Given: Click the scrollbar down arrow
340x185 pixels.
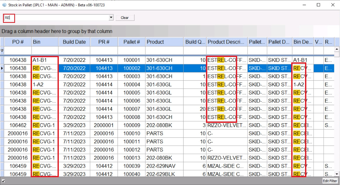Looking at the screenshot, I should [x=337, y=174].
